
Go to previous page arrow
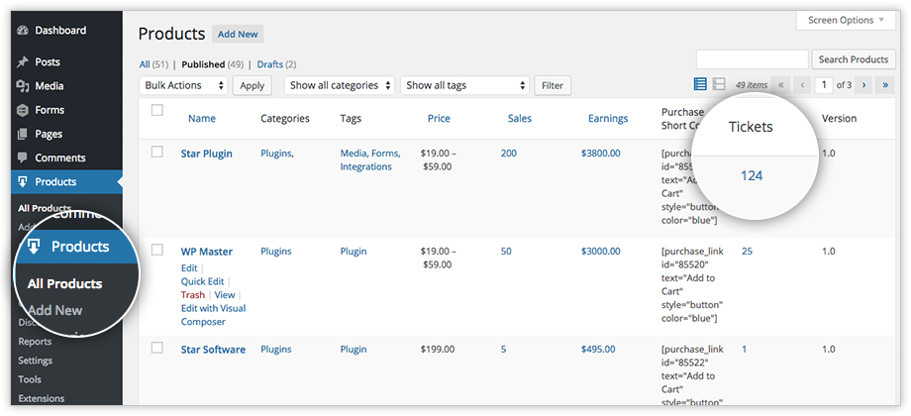802,85
